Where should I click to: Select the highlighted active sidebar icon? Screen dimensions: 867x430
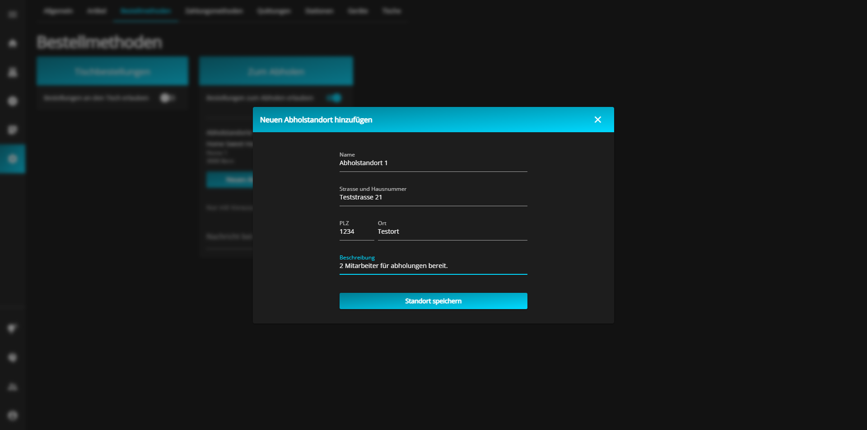coord(13,159)
